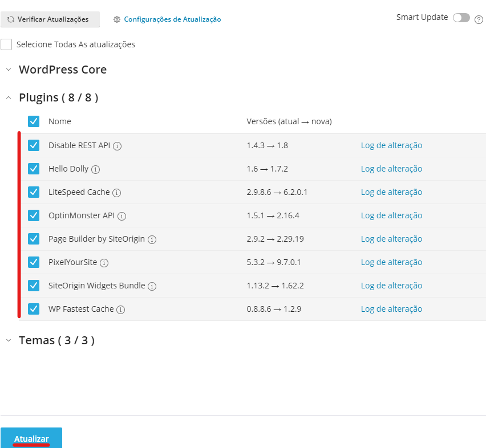This screenshot has width=486, height=448.
Task: Click the Verificar Atualizações button
Action: (x=50, y=19)
